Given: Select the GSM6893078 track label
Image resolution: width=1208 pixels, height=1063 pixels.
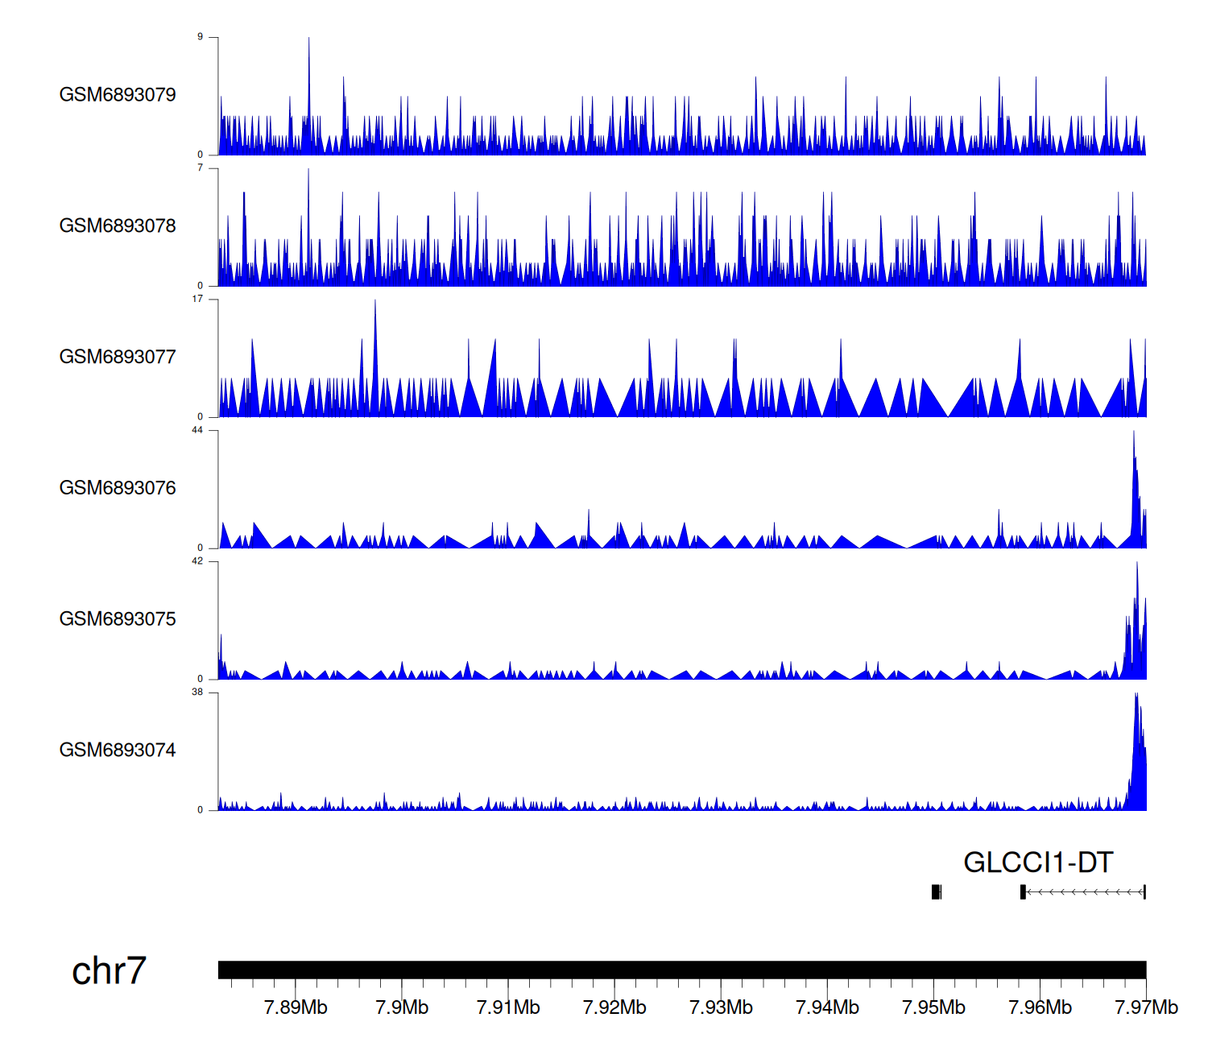Looking at the screenshot, I should pyautogui.click(x=118, y=226).
